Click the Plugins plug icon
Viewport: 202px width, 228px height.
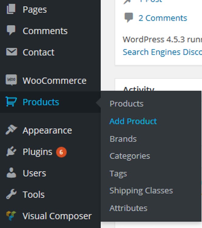[11, 151]
